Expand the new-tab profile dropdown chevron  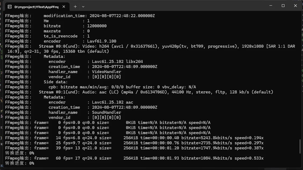pos(83,6)
